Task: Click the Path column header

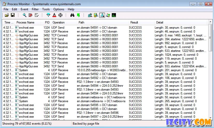Action: tap(103, 22)
